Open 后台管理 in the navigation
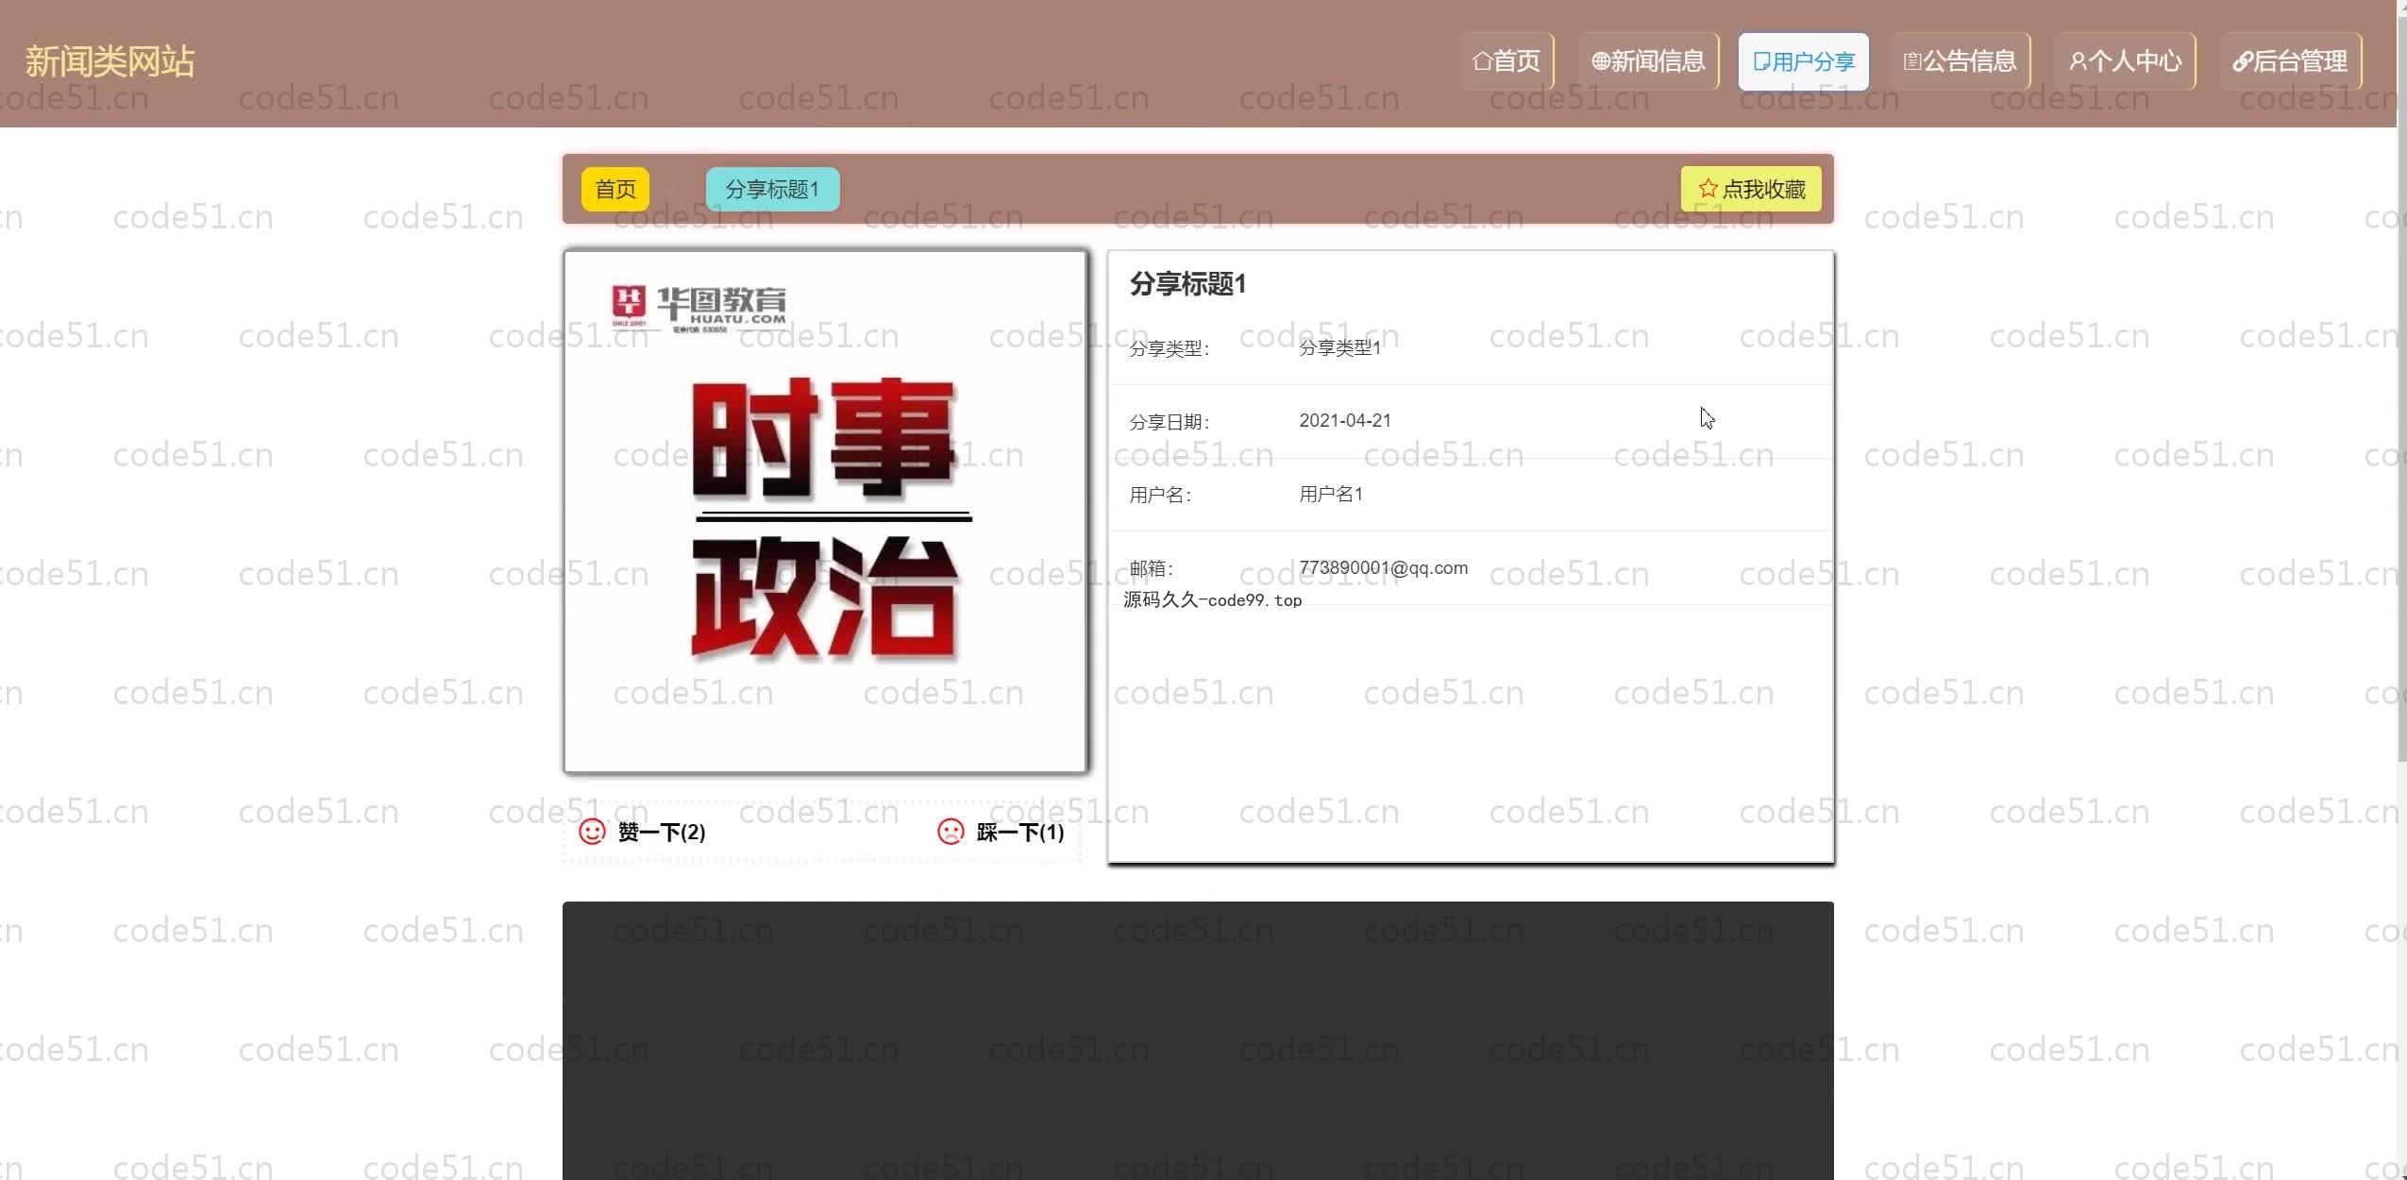The width and height of the screenshot is (2407, 1180). point(2290,61)
